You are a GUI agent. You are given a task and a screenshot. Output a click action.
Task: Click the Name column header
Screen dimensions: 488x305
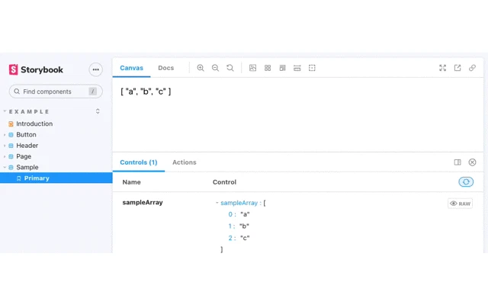pyautogui.click(x=131, y=182)
